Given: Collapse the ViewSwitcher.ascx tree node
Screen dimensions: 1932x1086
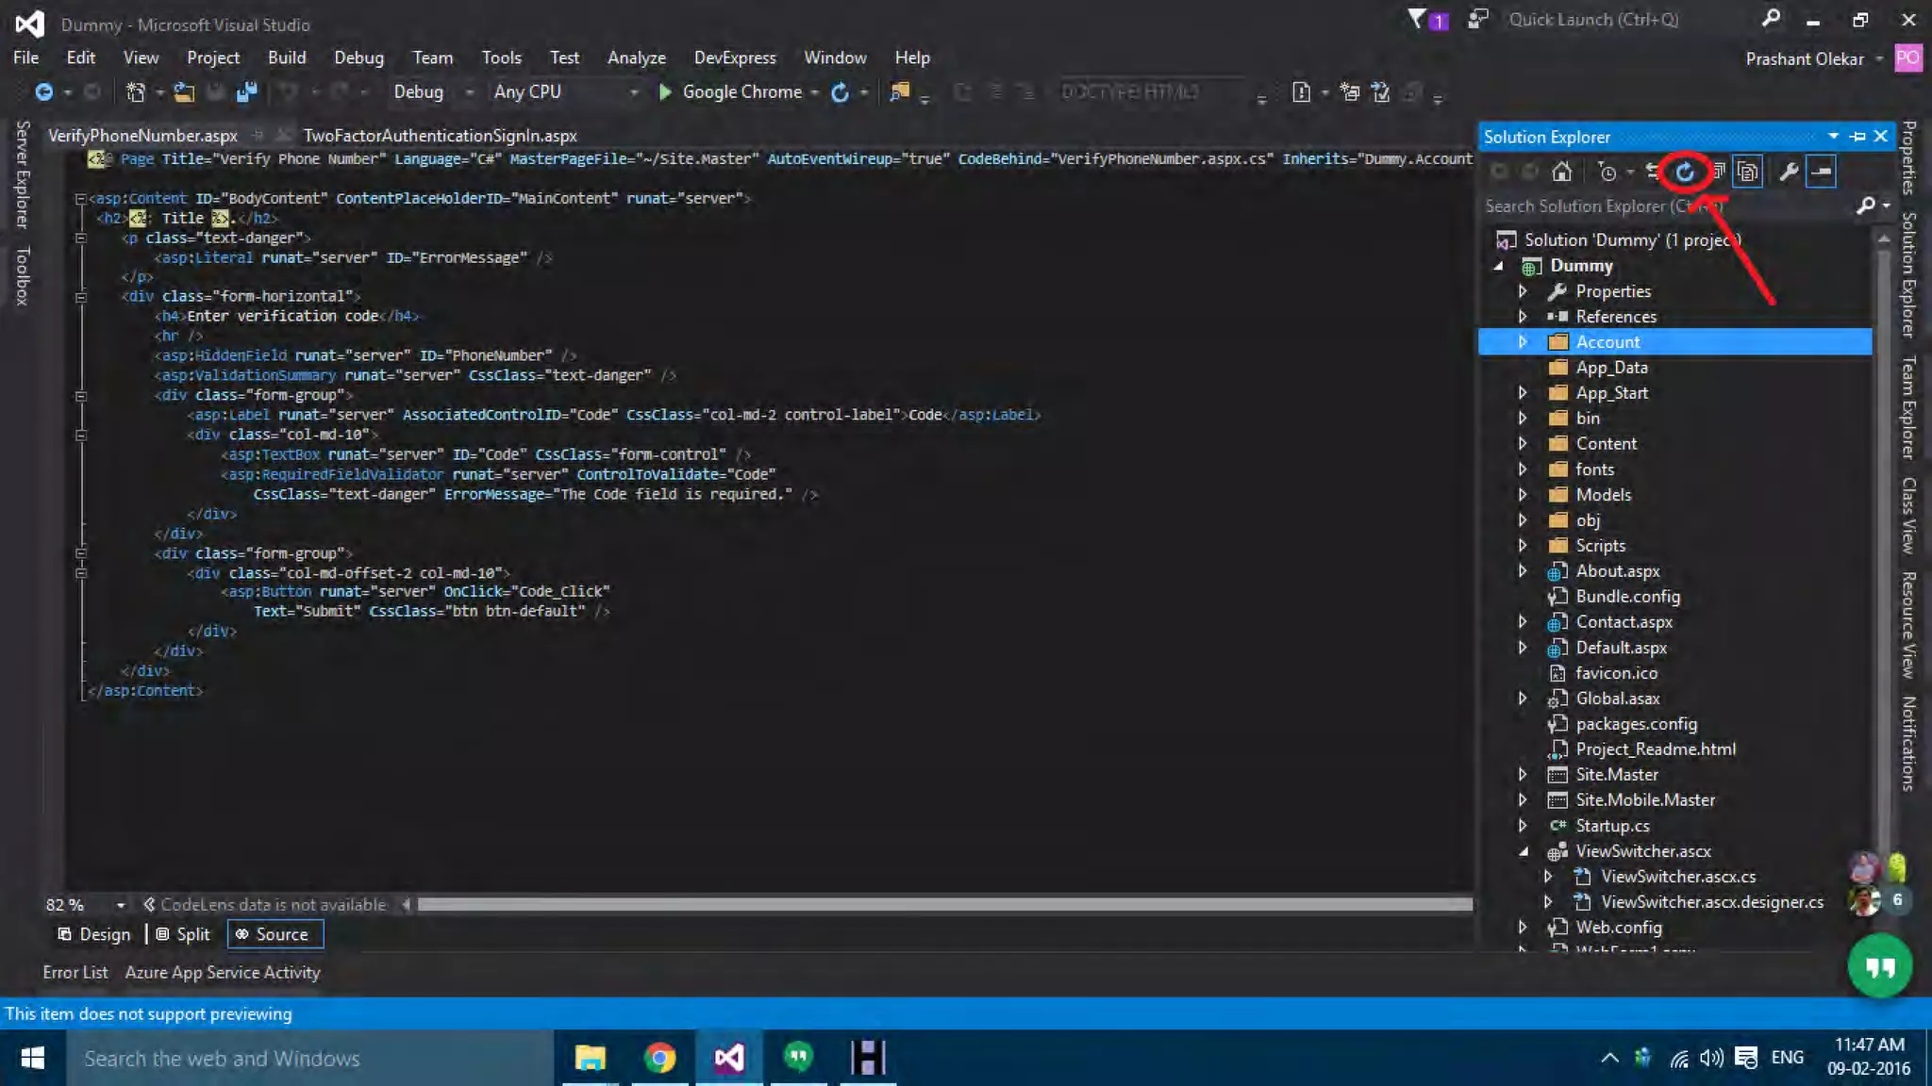Looking at the screenshot, I should click(x=1523, y=851).
